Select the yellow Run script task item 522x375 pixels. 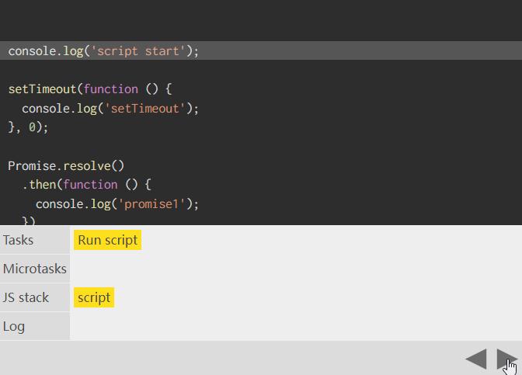click(x=108, y=240)
